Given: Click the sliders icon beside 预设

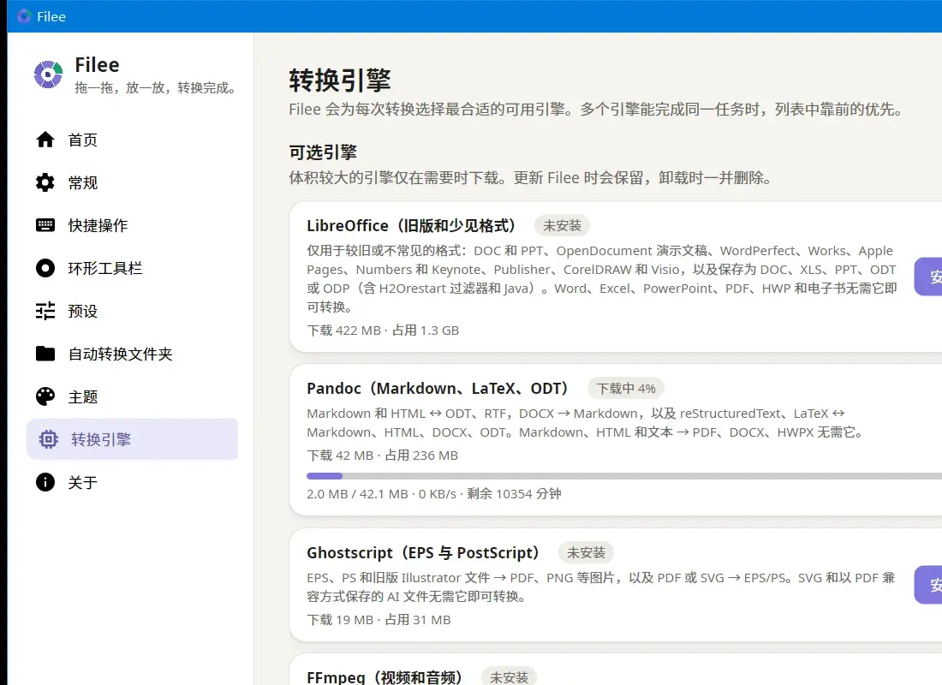Looking at the screenshot, I should point(45,311).
